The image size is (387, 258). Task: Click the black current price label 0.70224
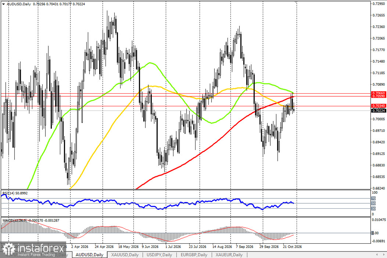click(x=378, y=111)
